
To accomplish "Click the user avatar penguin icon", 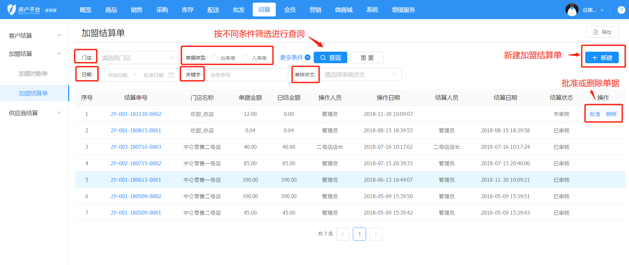I will (572, 10).
